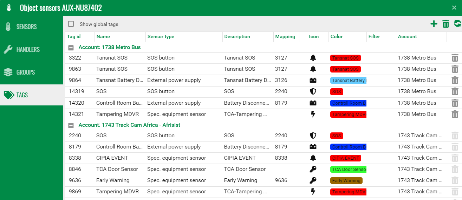This screenshot has height=200, width=462.
Task: Sort by Mapping column header
Action: pos(285,36)
